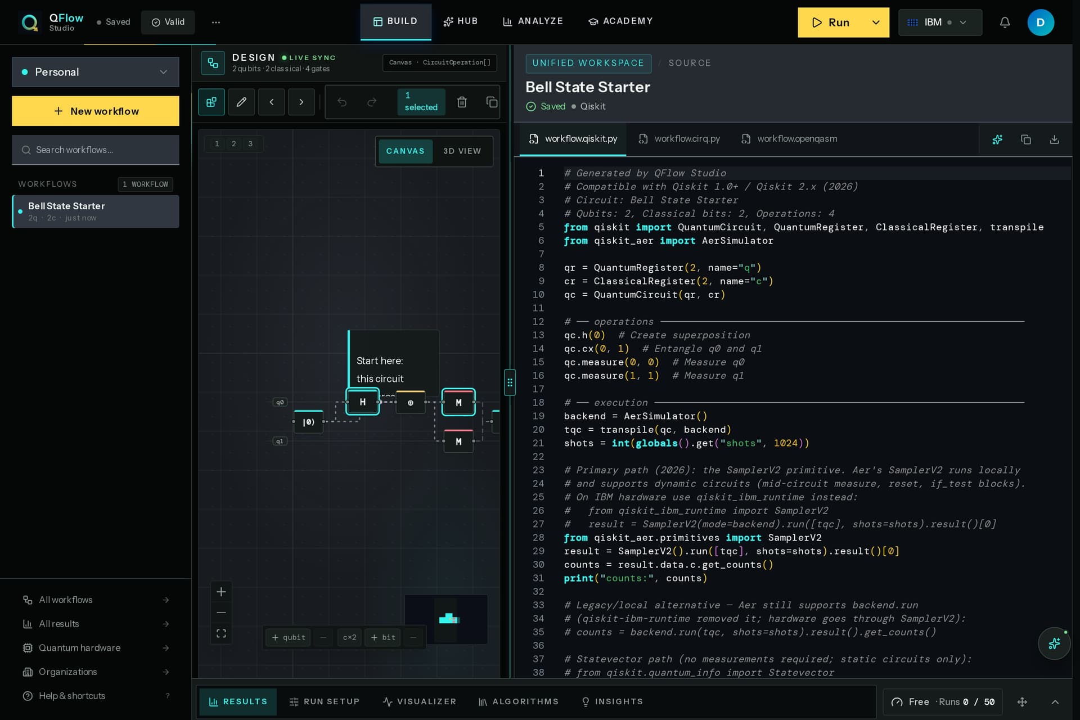The width and height of the screenshot is (1080, 720).
Task: Open All workflows
Action: click(x=96, y=600)
